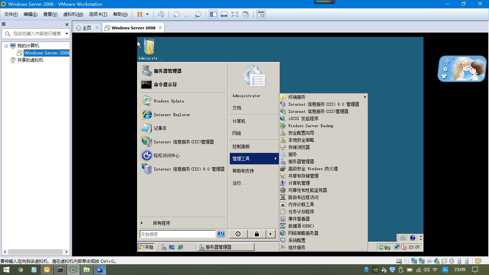Open the language bar options arrow
The width and height of the screenshot is (489, 275).
(421, 238)
